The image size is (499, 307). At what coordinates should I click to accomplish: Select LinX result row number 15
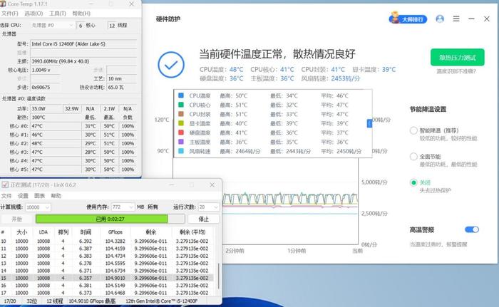coord(107,278)
